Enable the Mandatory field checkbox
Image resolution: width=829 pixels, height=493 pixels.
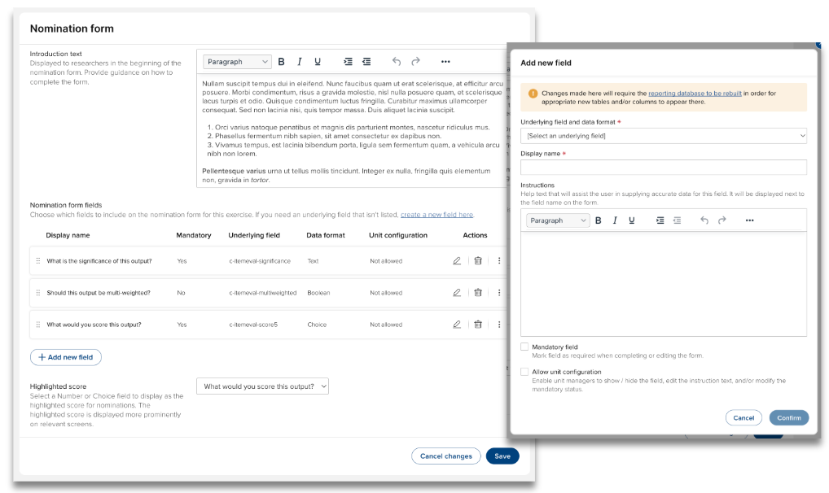point(525,347)
